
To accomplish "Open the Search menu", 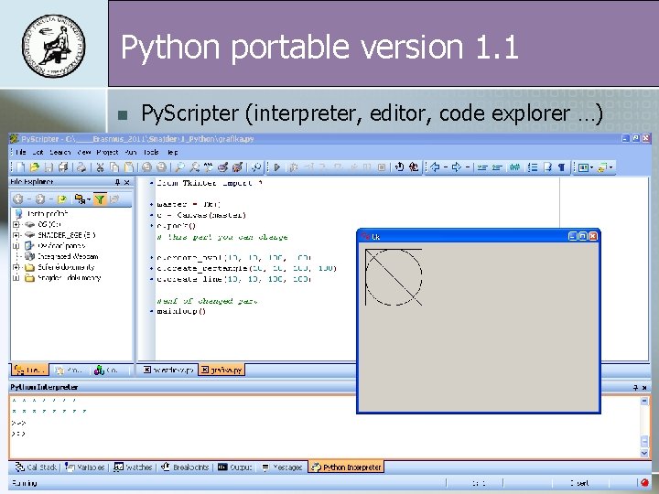I will (x=59, y=152).
